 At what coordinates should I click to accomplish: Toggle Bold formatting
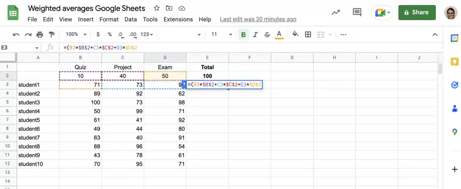244,35
